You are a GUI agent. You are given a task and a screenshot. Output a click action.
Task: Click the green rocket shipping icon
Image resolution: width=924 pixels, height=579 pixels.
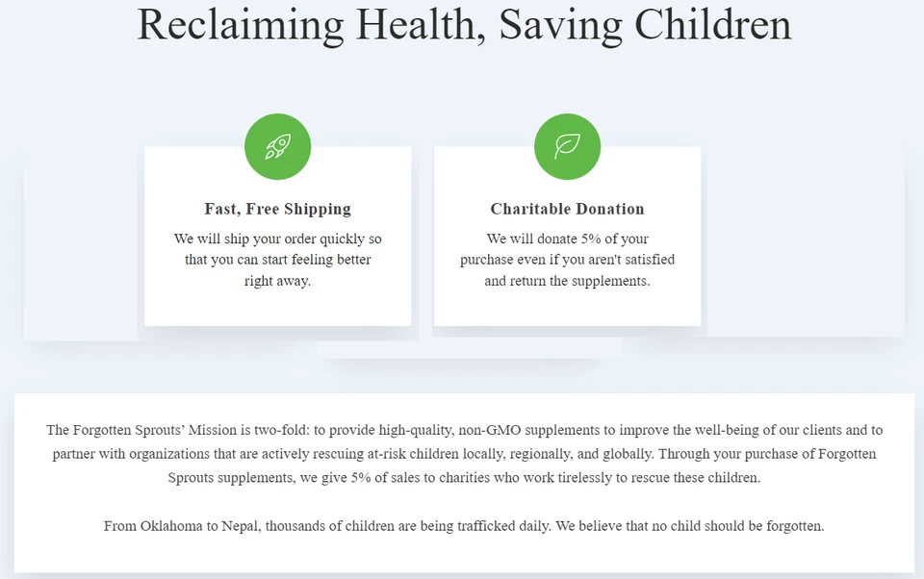click(277, 146)
